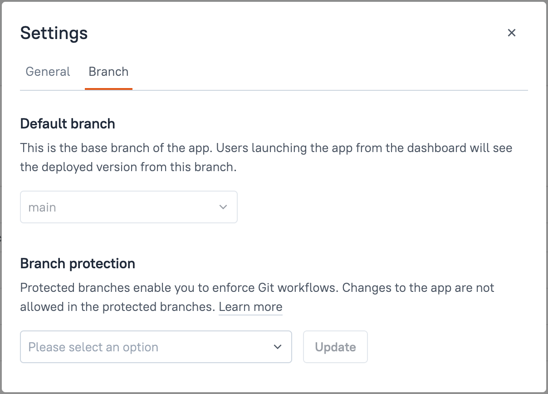Click the Branch protection heading
This screenshot has height=394, width=548.
coord(77,263)
